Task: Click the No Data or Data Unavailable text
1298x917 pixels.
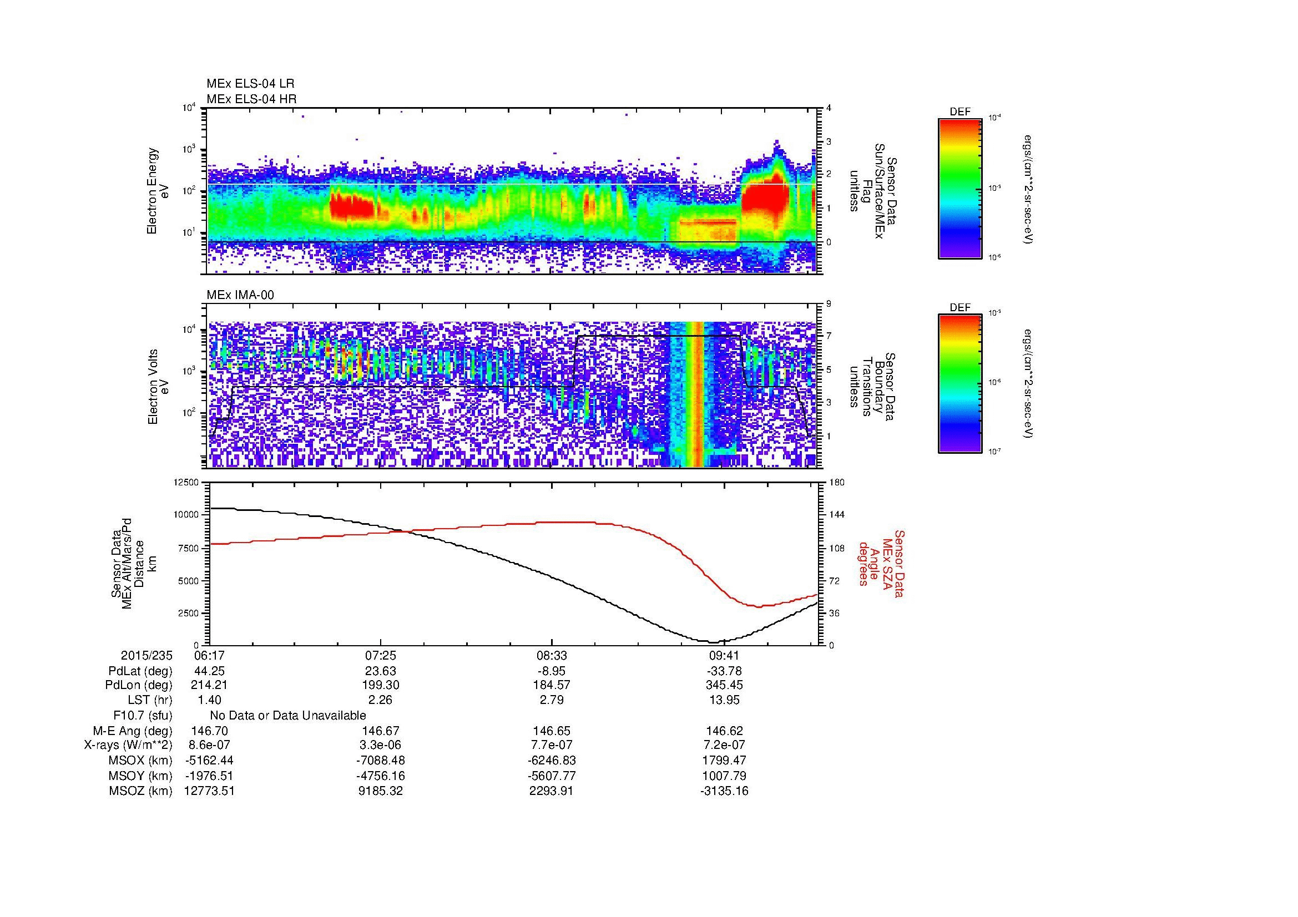Action: point(288,716)
